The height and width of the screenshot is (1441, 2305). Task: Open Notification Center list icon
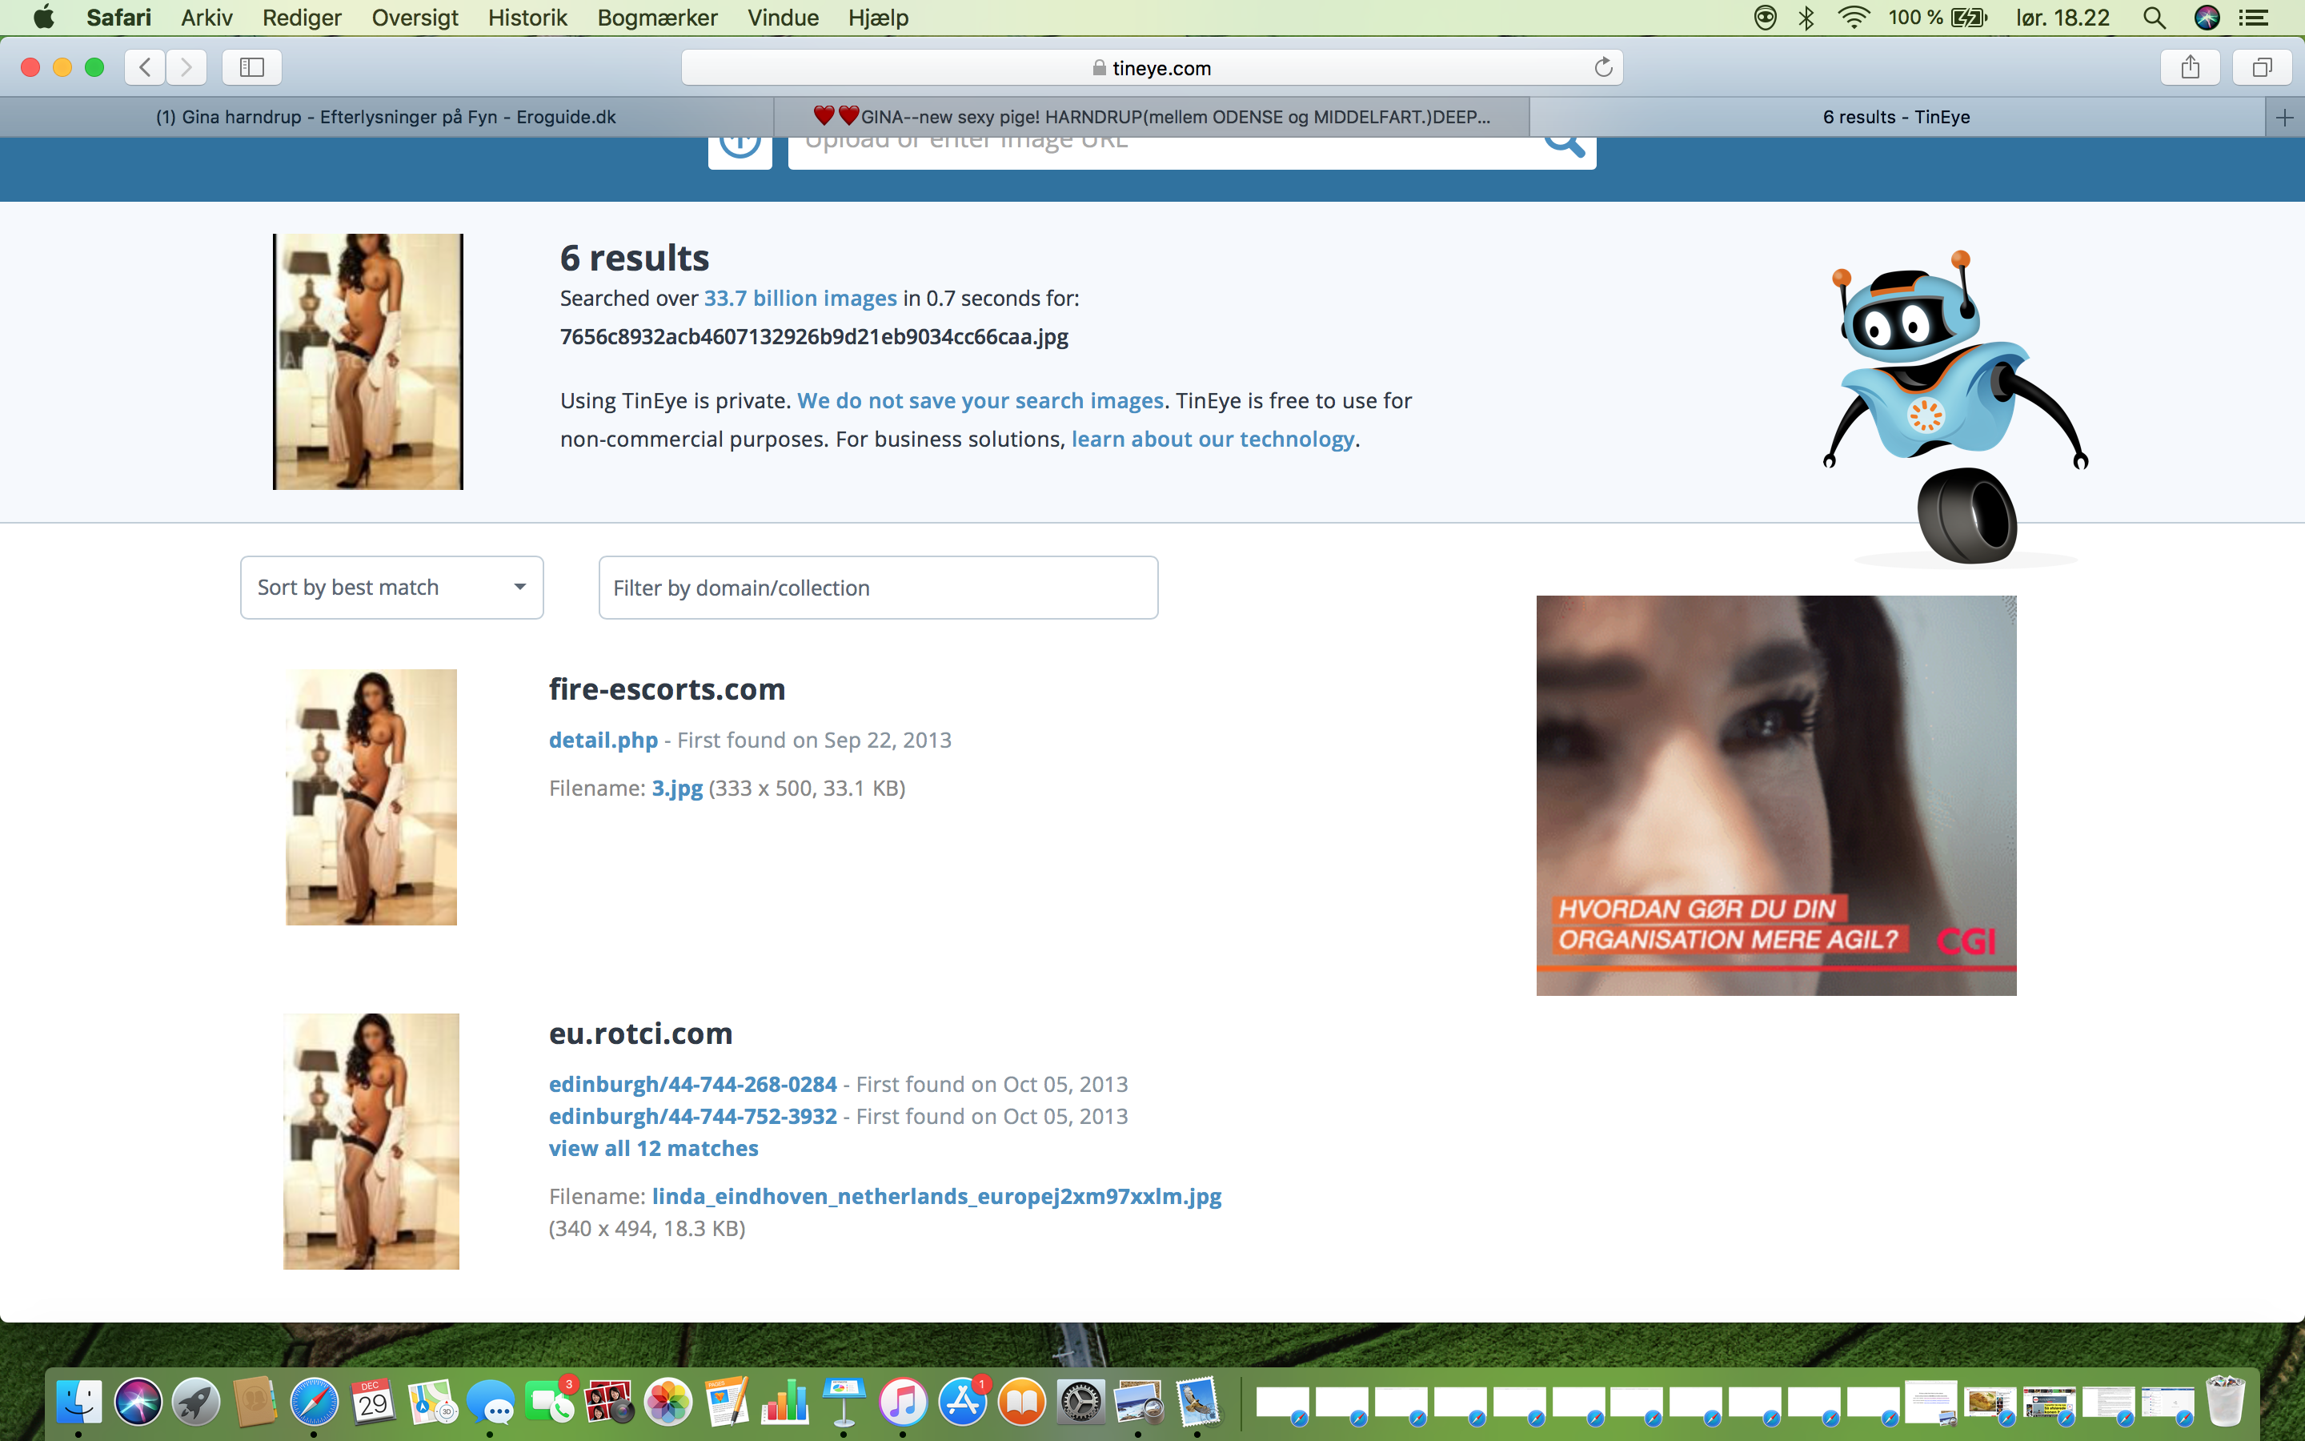click(2255, 17)
